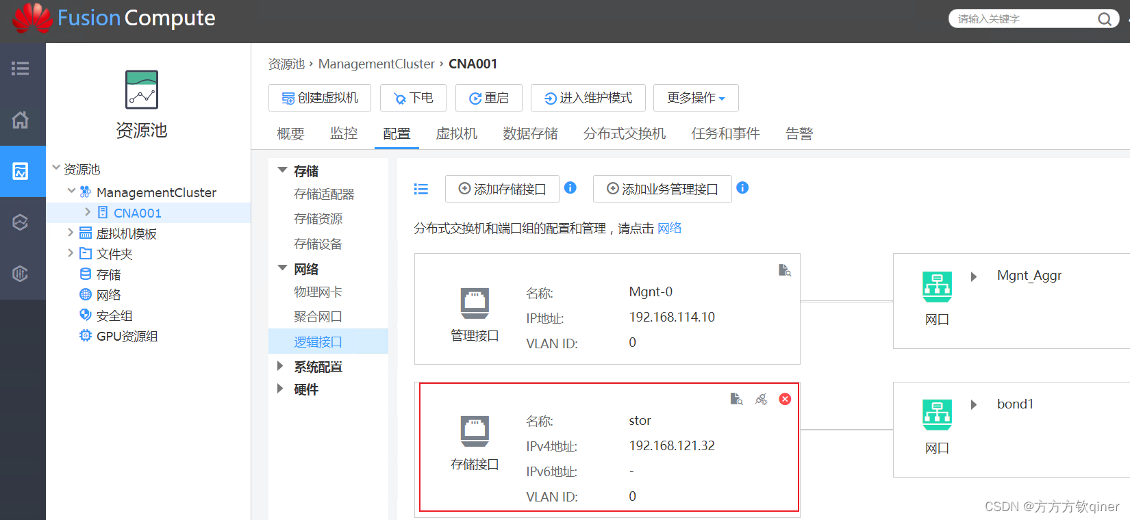
Task: Switch to the 监控 tab
Action: 344,133
